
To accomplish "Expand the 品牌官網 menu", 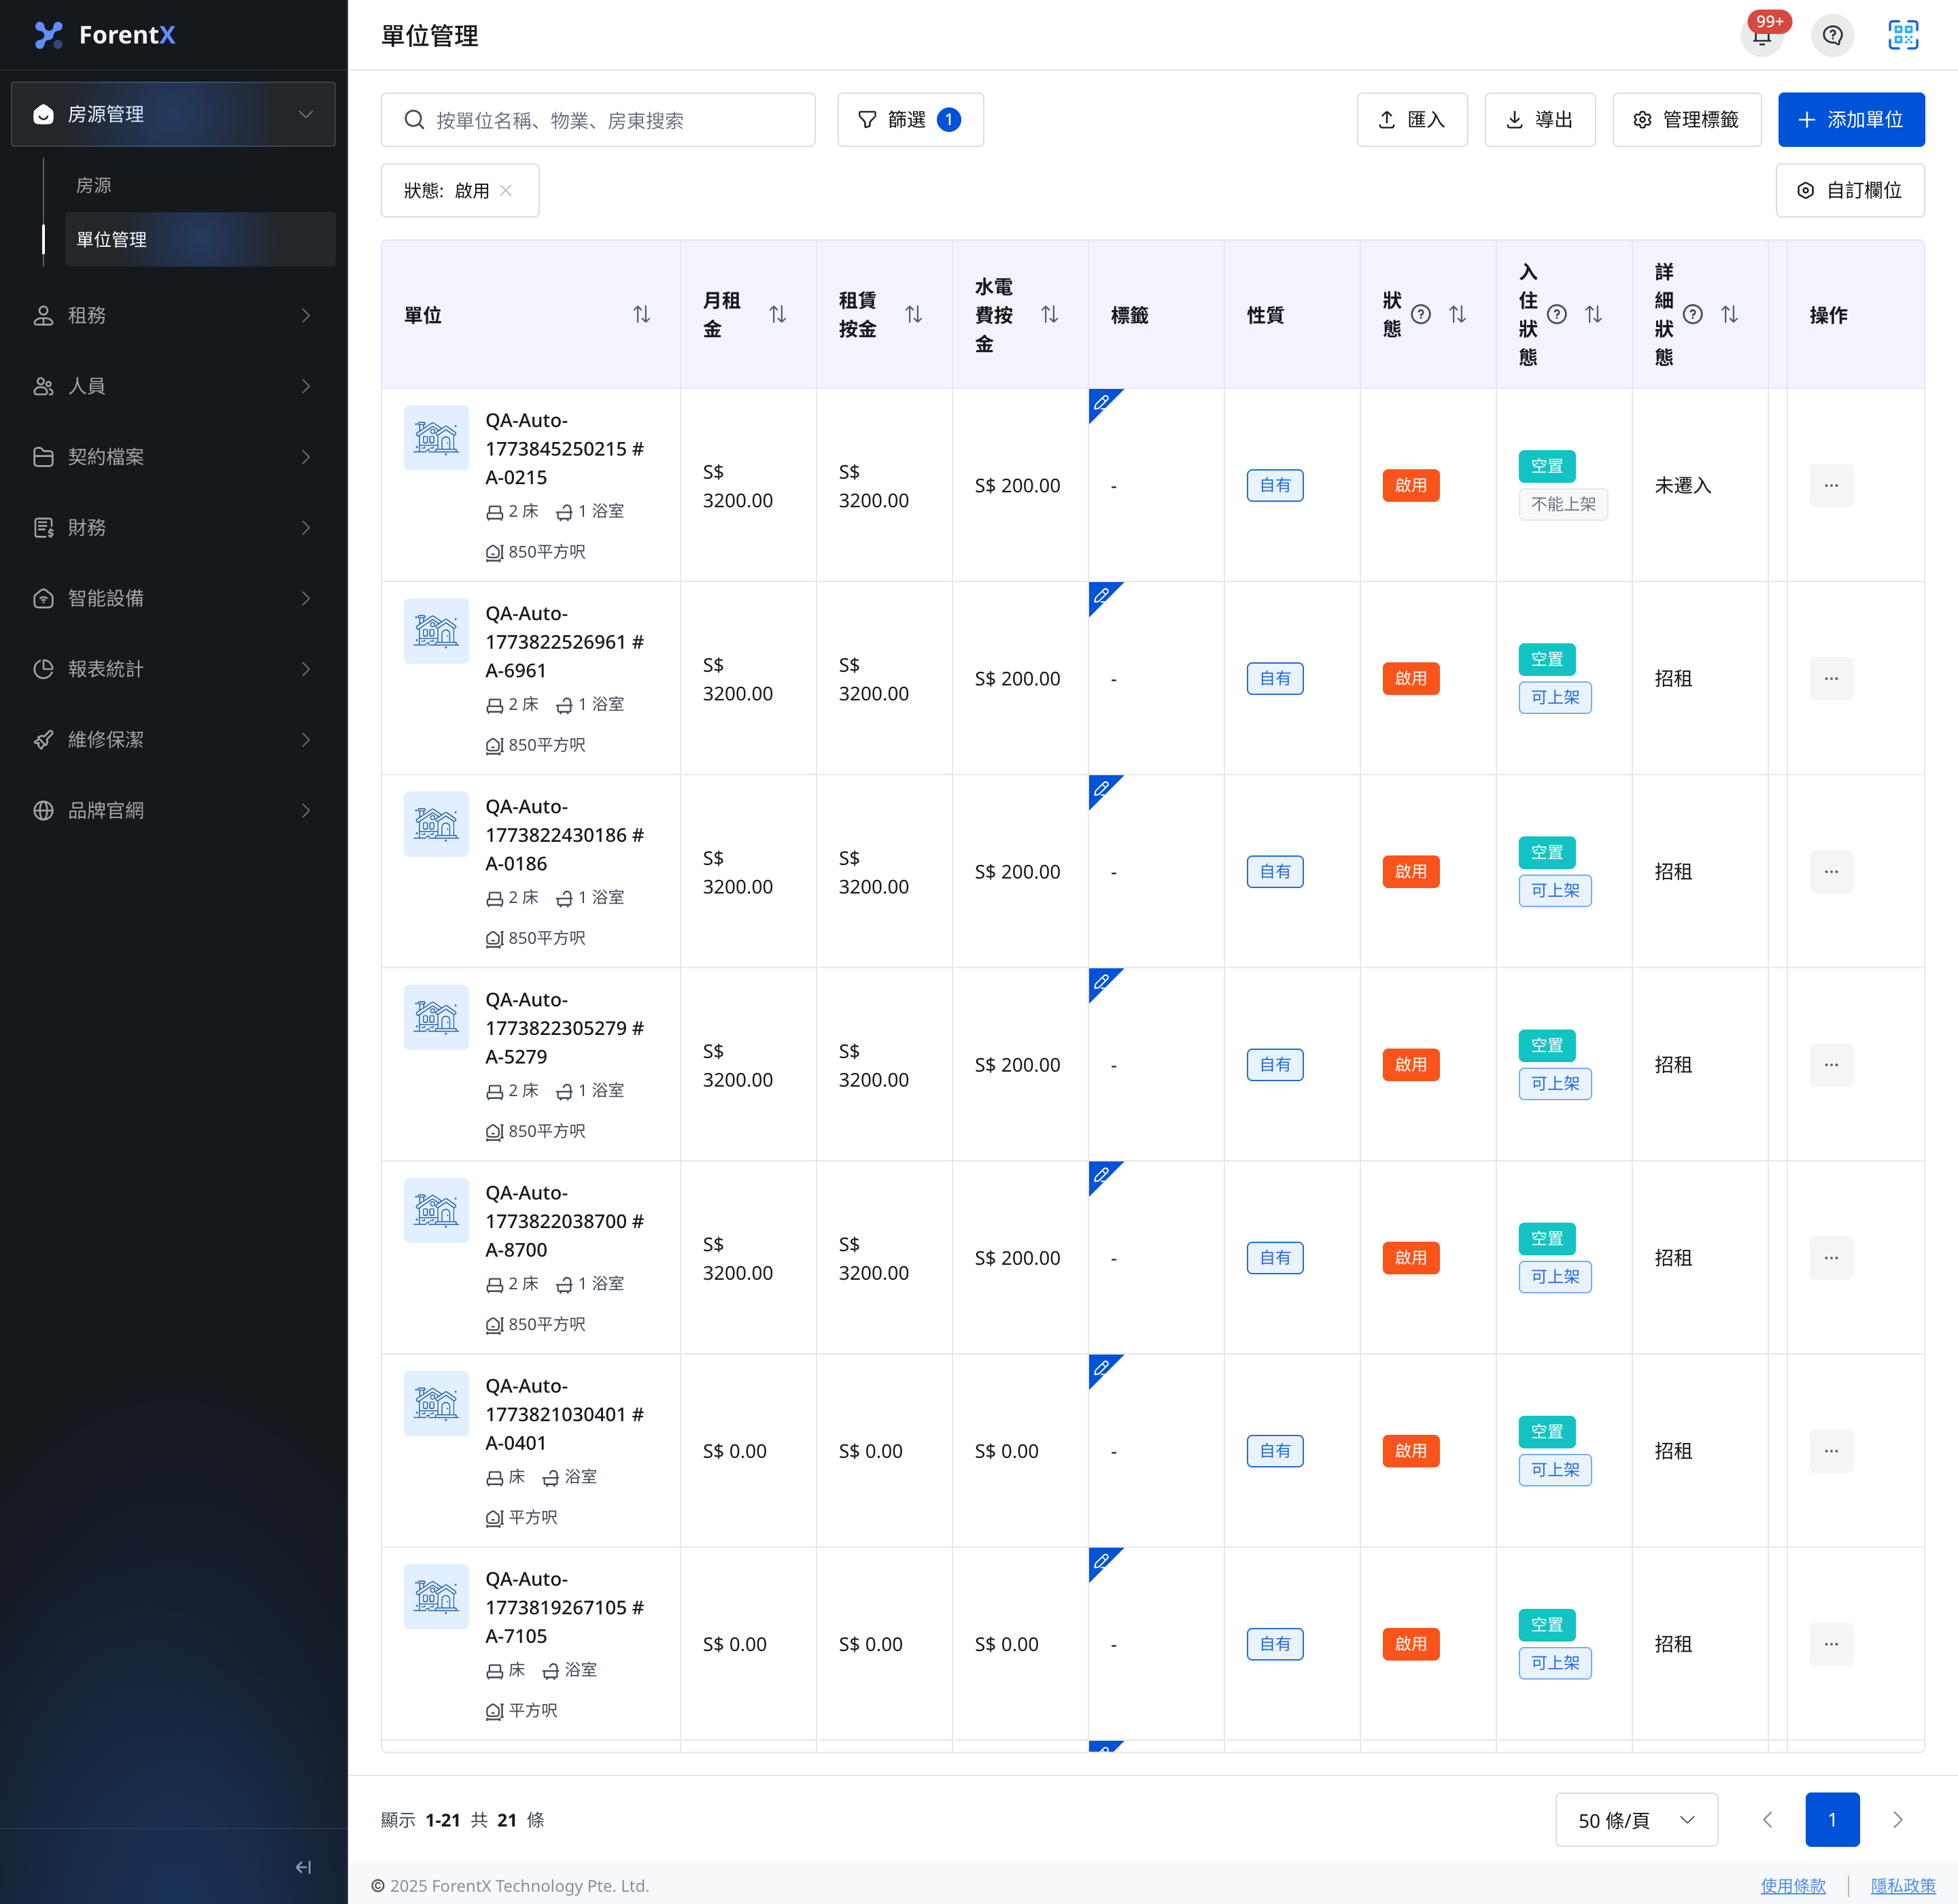I will point(173,810).
